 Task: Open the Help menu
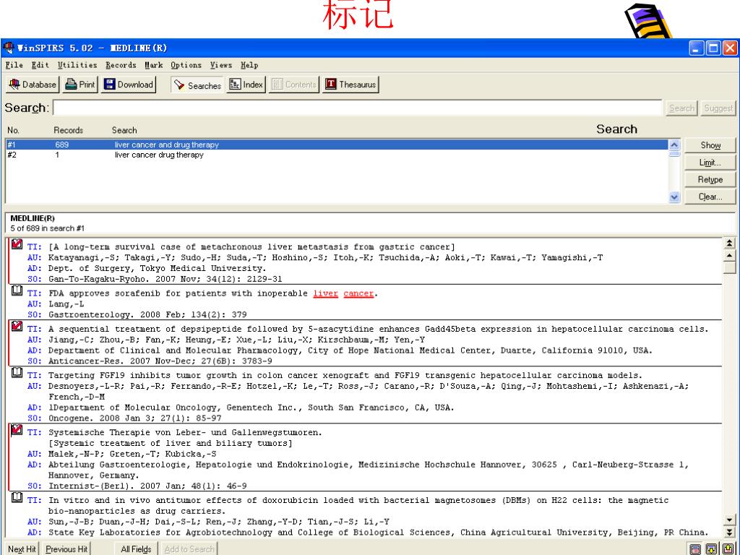[x=249, y=65]
